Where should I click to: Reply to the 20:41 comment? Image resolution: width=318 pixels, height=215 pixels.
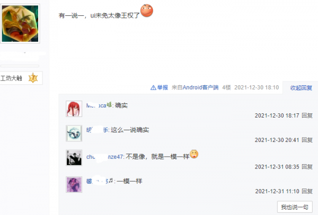307,140
